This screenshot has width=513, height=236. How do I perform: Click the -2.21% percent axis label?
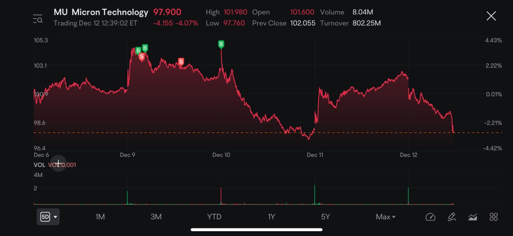coord(493,123)
